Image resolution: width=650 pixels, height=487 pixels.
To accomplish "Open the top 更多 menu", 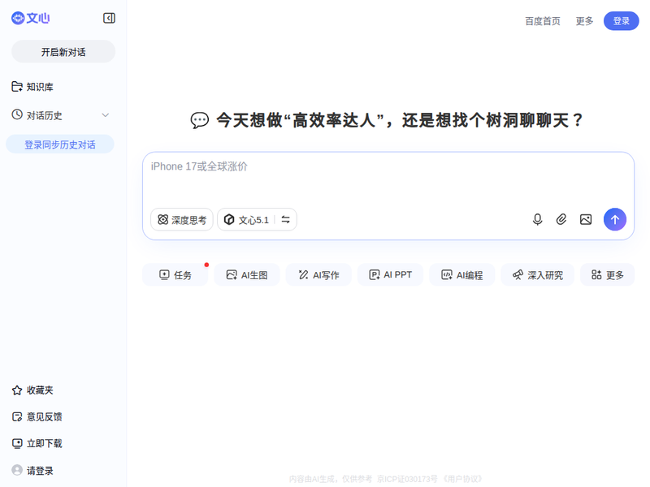I will [584, 21].
